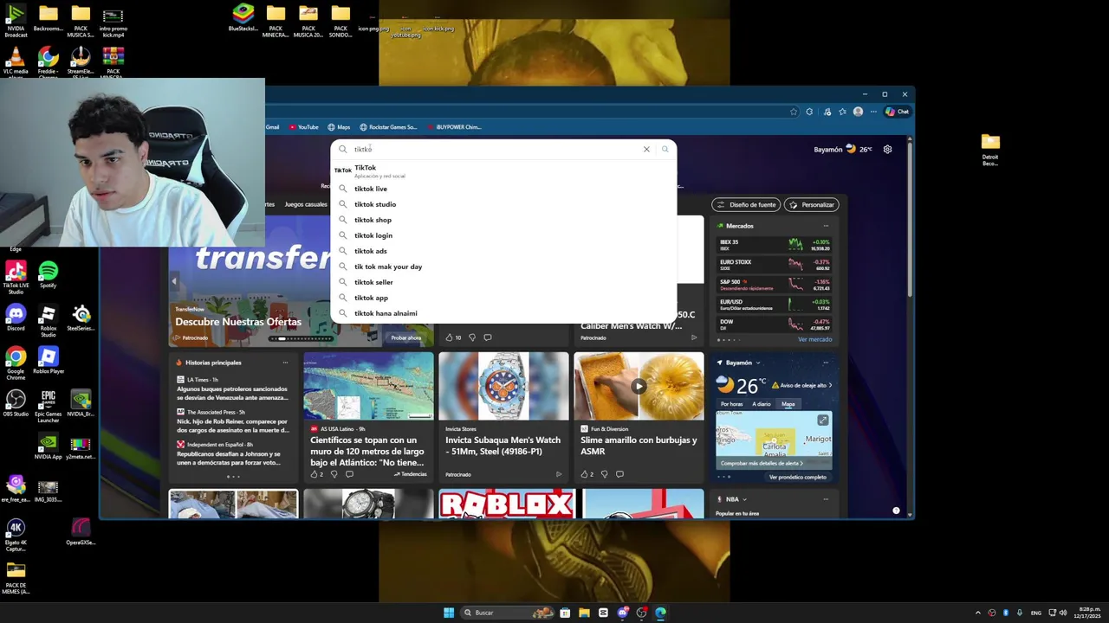Open Historias principales more options
1109x623 pixels.
pos(285,363)
